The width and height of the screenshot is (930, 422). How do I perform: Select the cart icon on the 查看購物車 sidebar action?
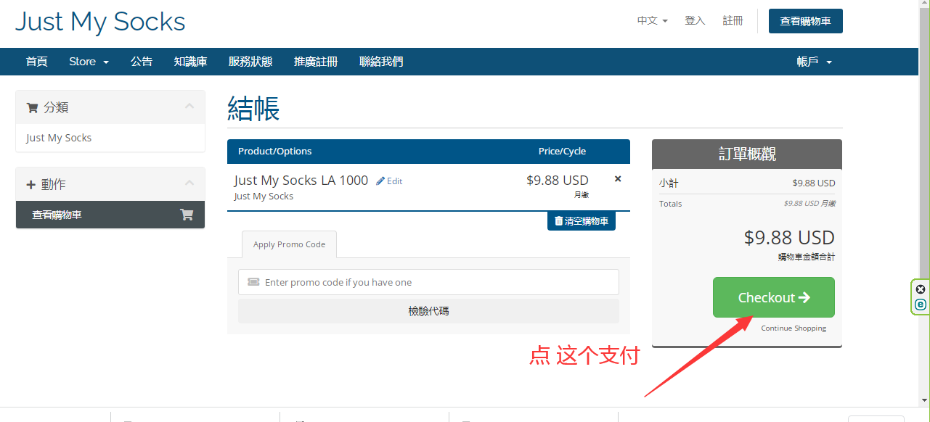coord(187,215)
